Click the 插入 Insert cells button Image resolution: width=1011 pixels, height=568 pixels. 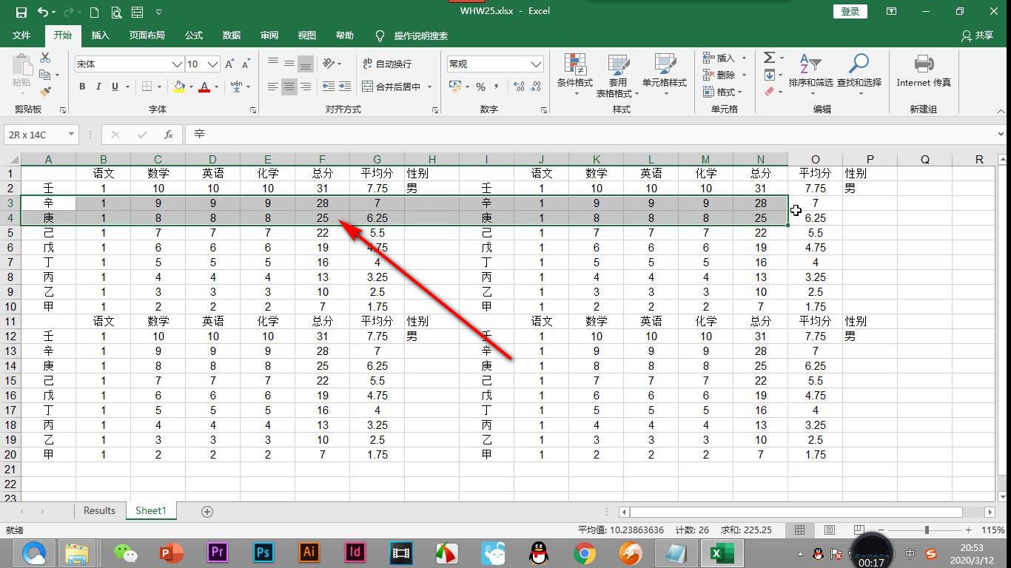(725, 58)
